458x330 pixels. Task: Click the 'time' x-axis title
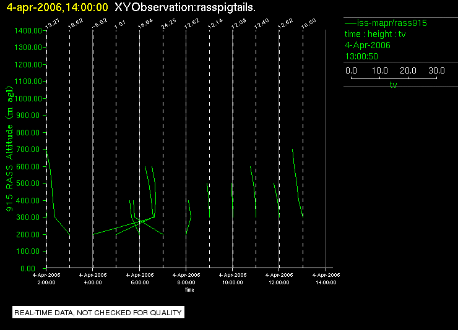(x=189, y=290)
